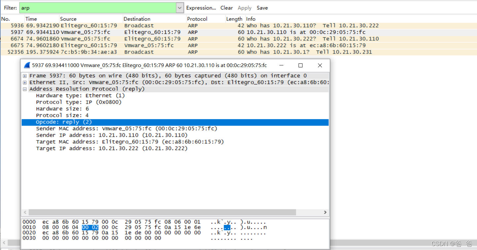Sort packets by Length column header
The width and height of the screenshot is (477, 250).
click(x=235, y=19)
